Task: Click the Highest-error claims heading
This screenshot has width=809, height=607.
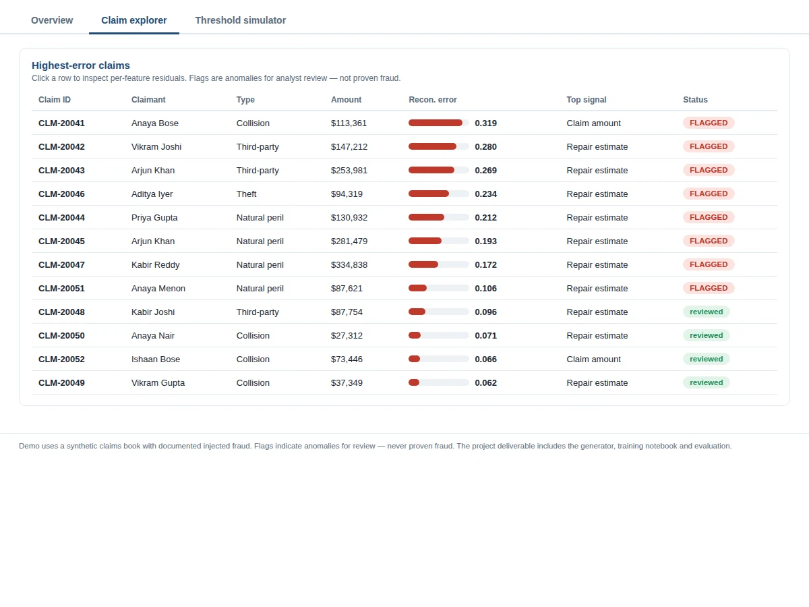Action: pos(81,65)
